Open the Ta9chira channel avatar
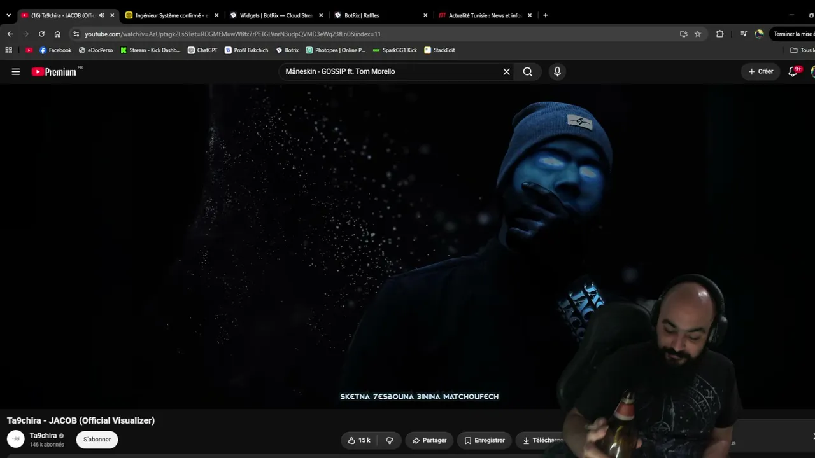This screenshot has width=815, height=458. (16, 439)
